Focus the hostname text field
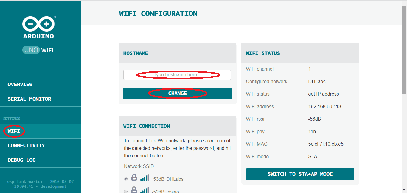 point(177,75)
